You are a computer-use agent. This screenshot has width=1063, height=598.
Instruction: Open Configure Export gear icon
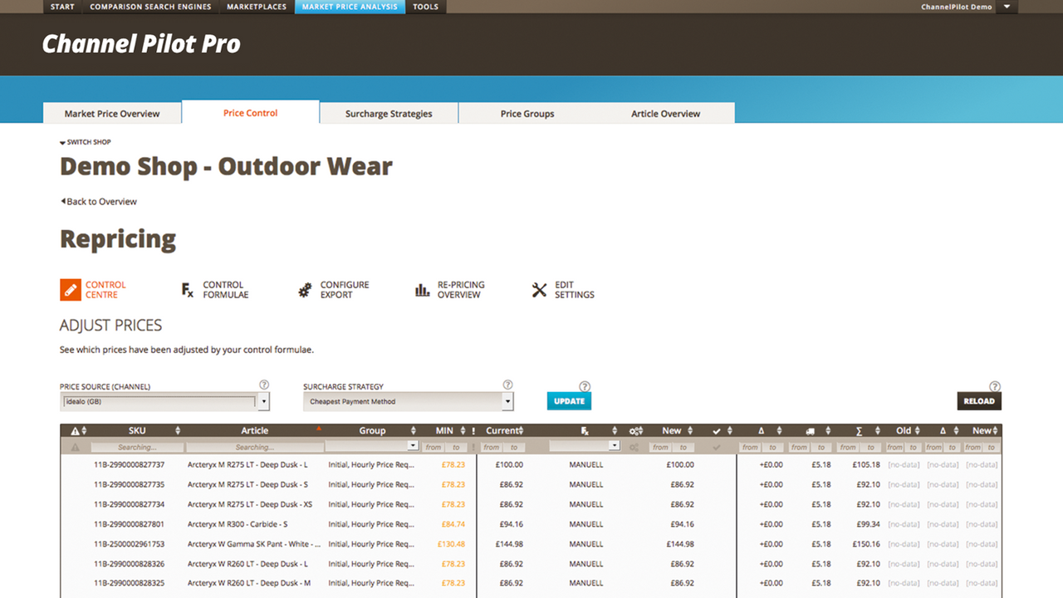click(x=305, y=290)
